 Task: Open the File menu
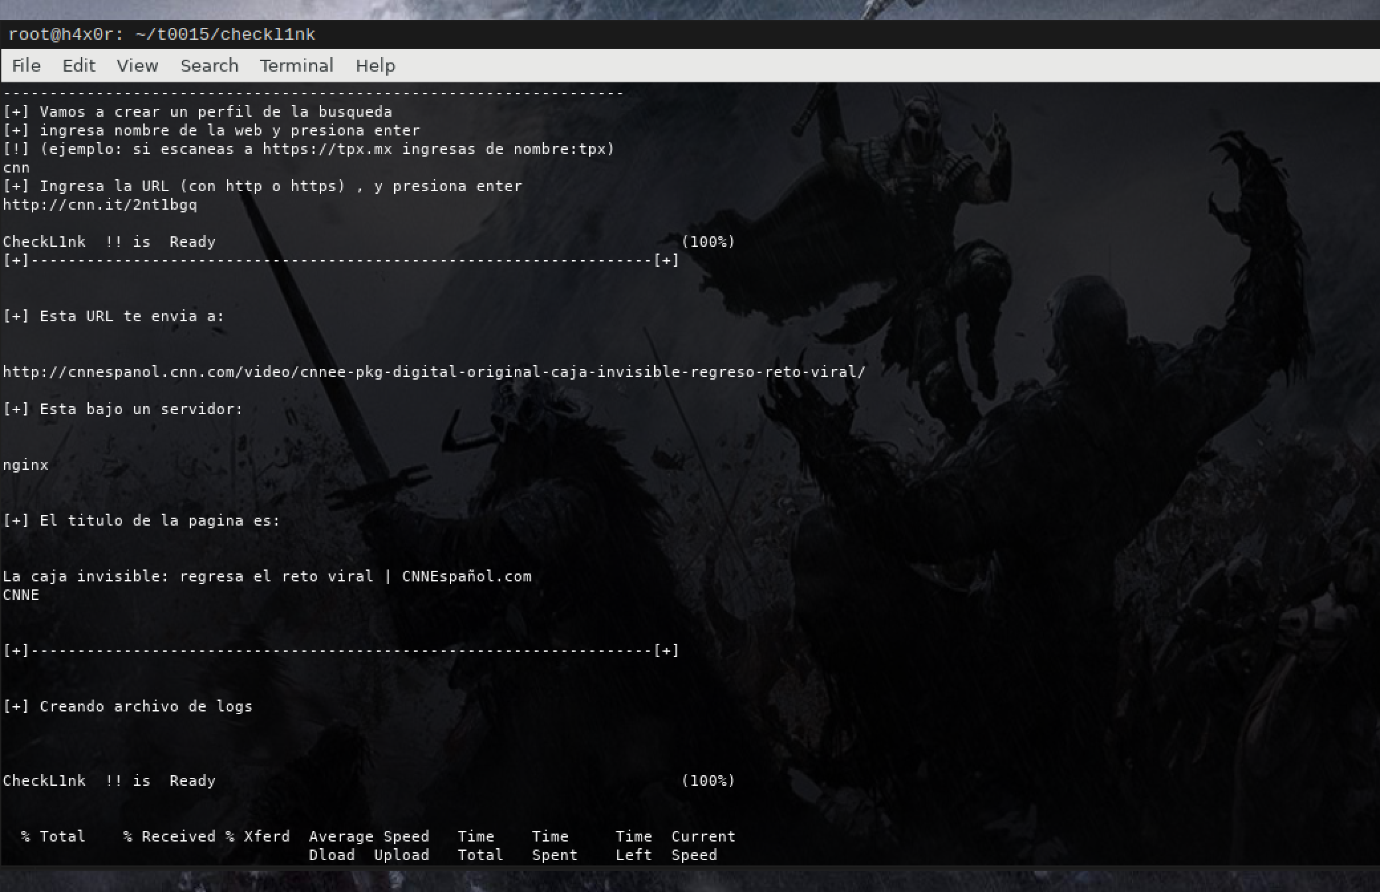pyautogui.click(x=27, y=66)
